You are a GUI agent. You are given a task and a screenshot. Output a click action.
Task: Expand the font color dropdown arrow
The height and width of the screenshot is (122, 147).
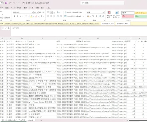38,16
